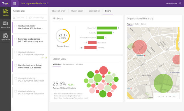
Task: Open the Market view sidebar icon
Action: [6, 24]
